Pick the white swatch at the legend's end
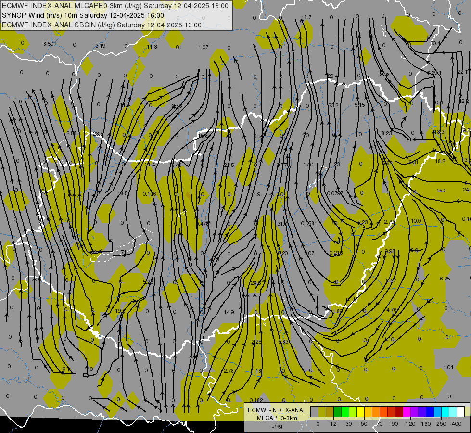Viewport: 471px width, 433px height. pyautogui.click(x=460, y=412)
